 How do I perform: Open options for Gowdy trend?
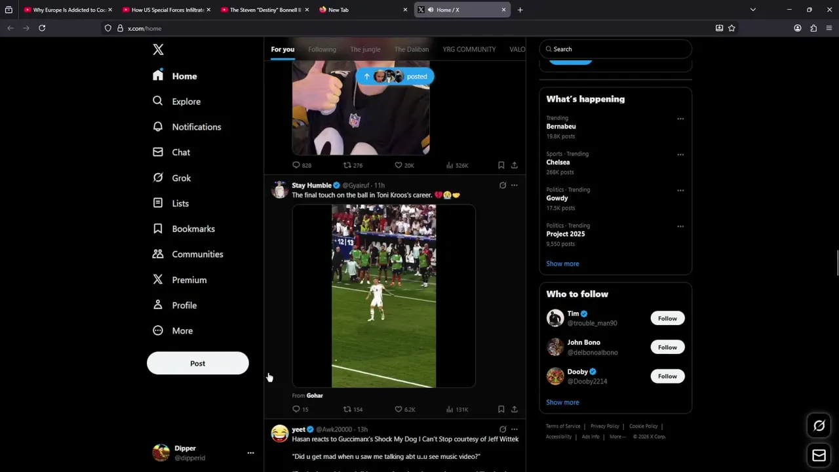[x=680, y=191]
